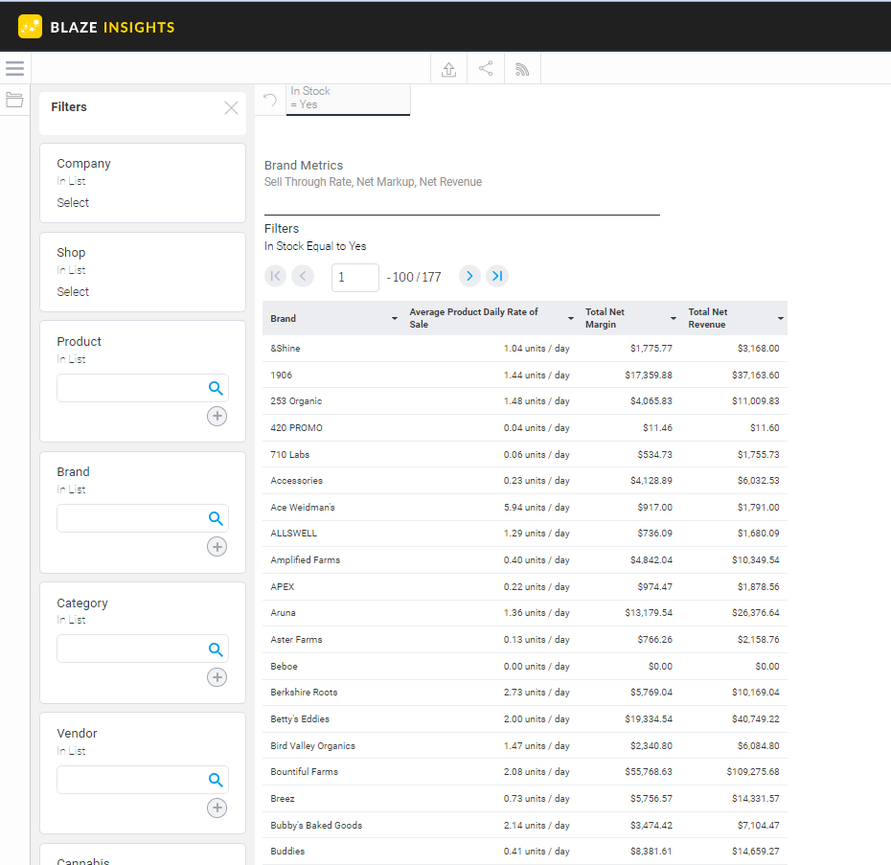Viewport: 891px width, 865px height.
Task: Search Category filter values with magnifier
Action: tap(216, 649)
